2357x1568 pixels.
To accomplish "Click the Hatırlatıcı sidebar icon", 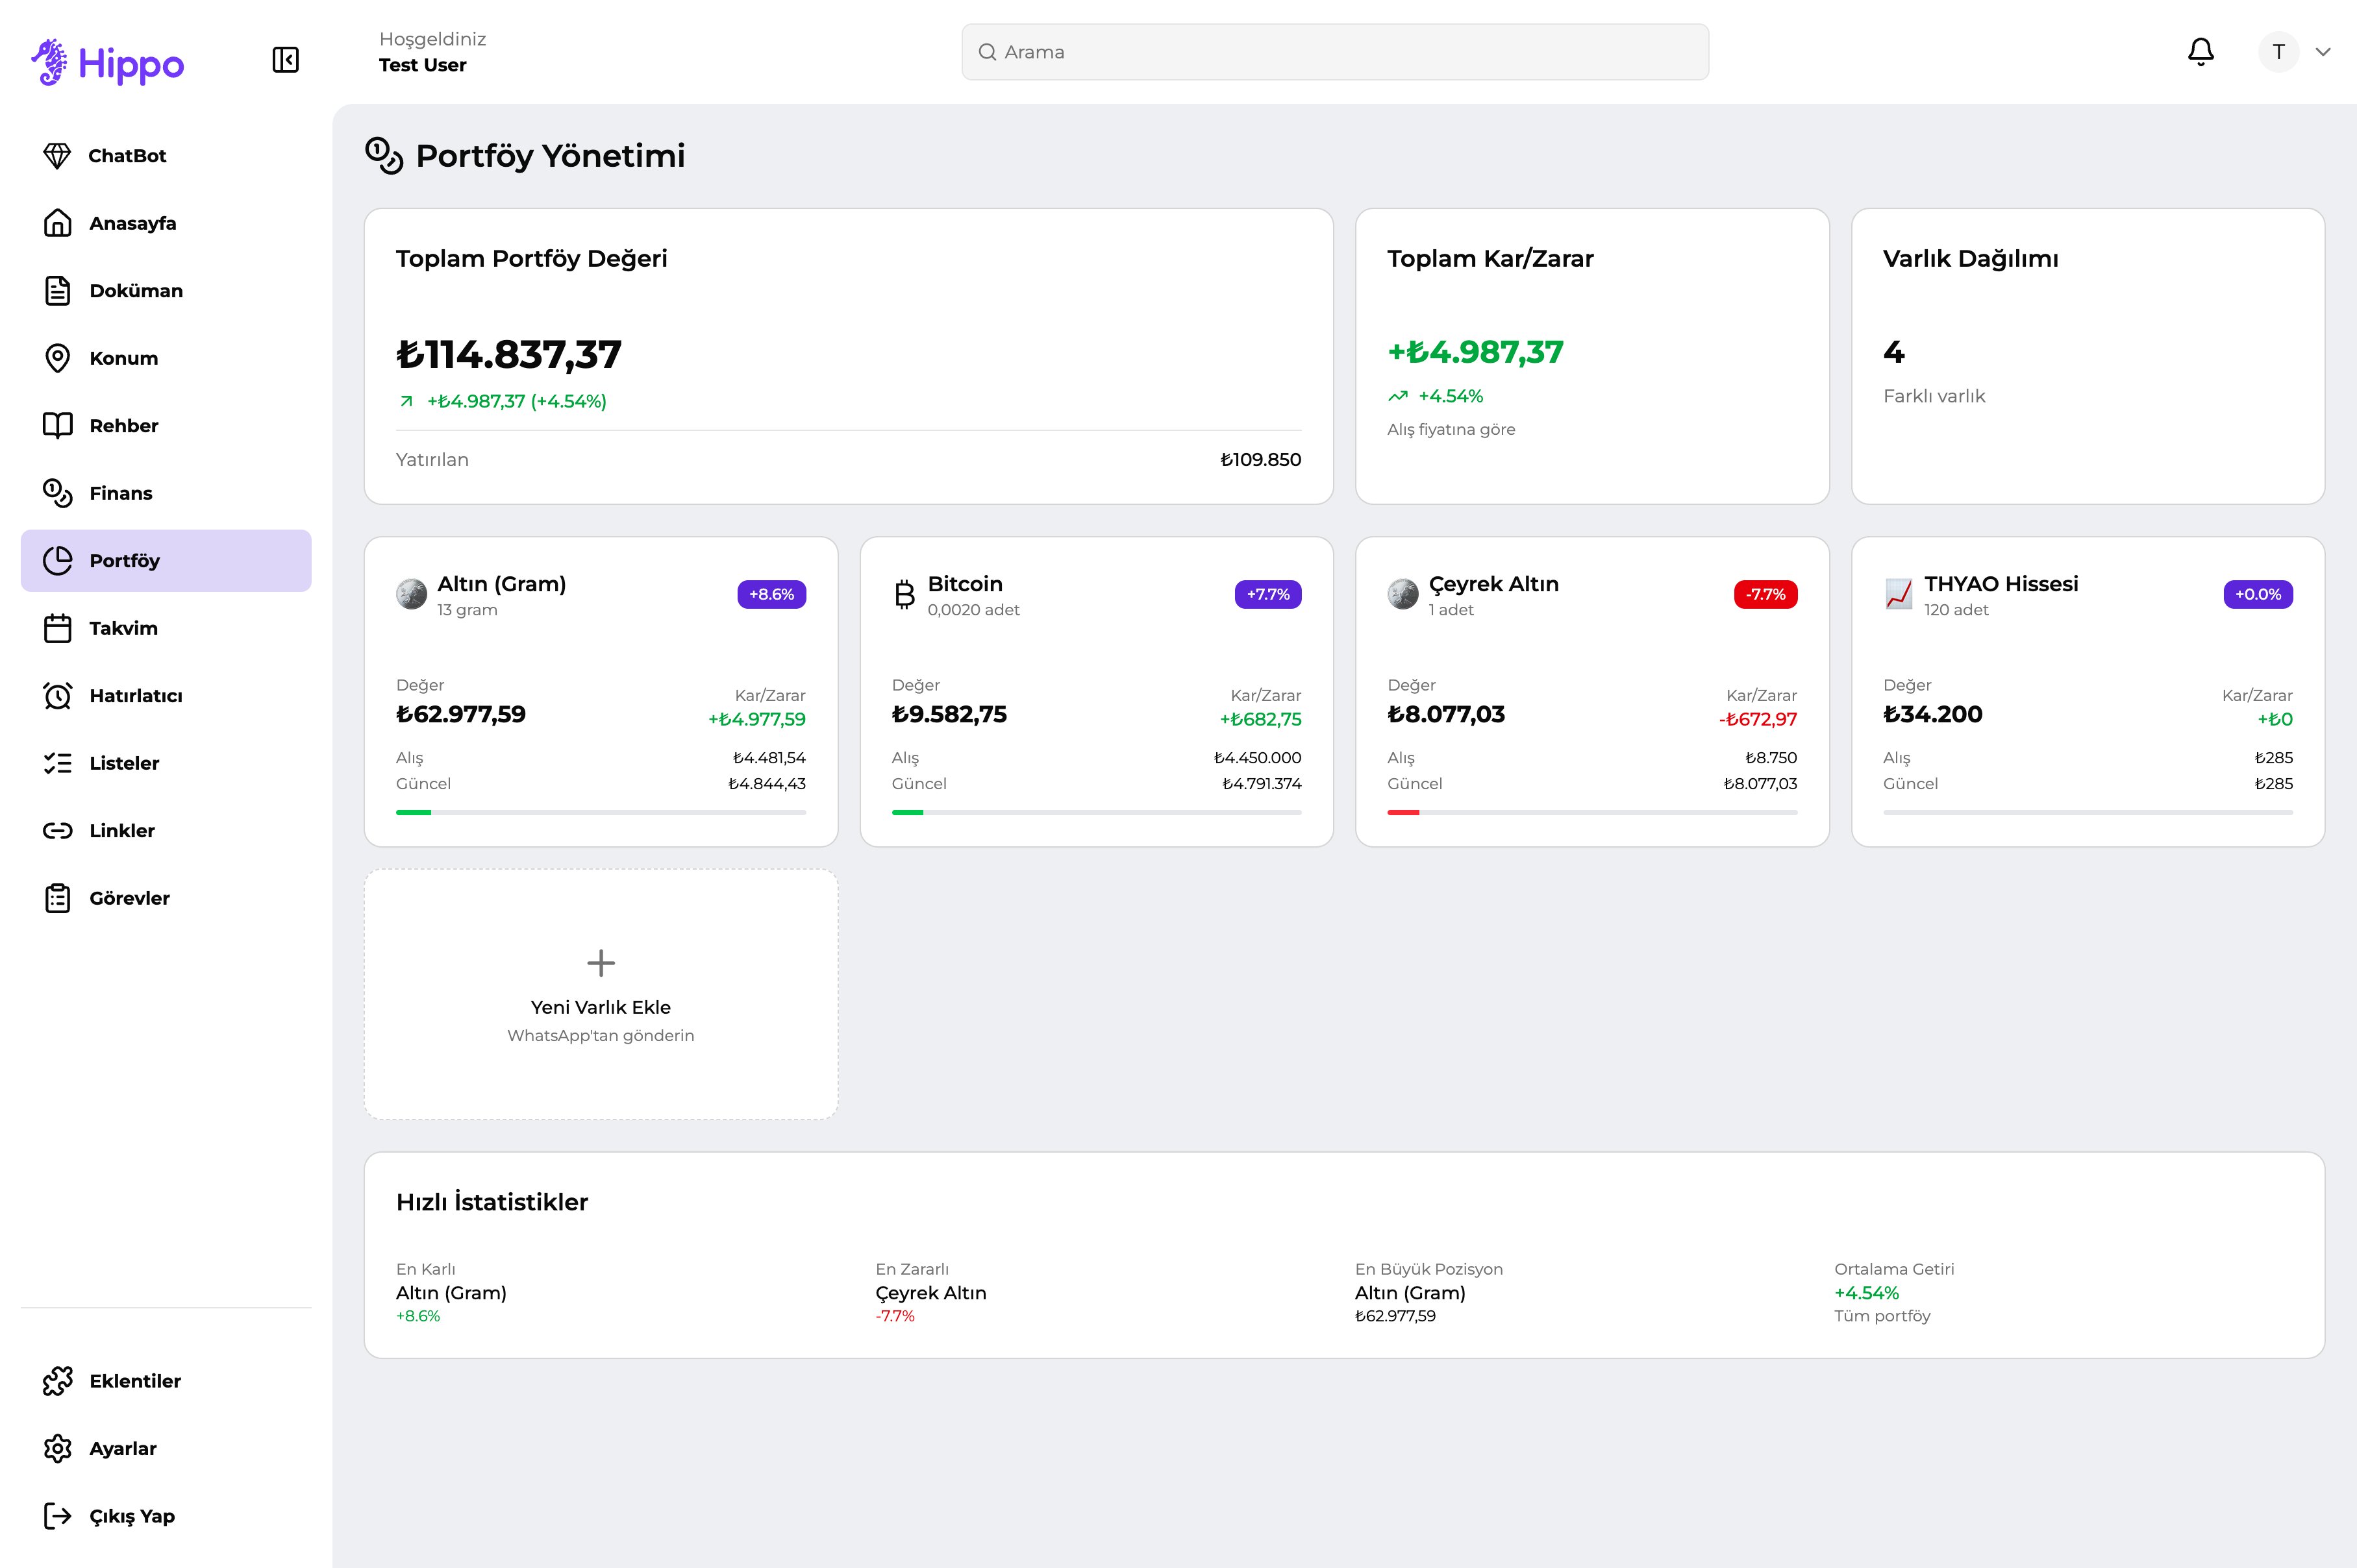I will (x=57, y=695).
